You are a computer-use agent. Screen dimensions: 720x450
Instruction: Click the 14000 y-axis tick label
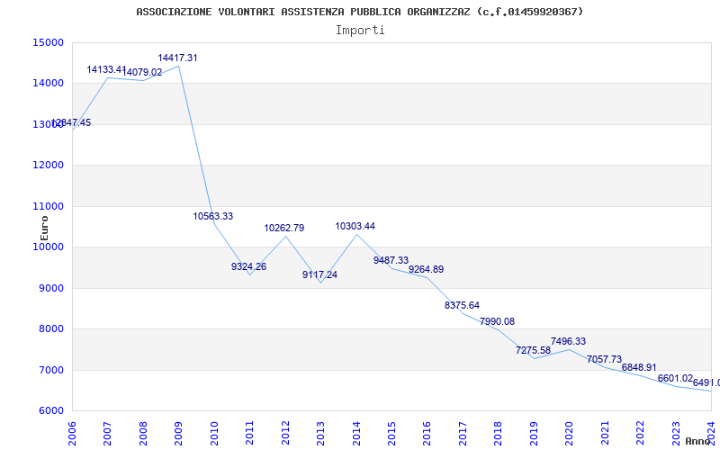[x=48, y=84]
